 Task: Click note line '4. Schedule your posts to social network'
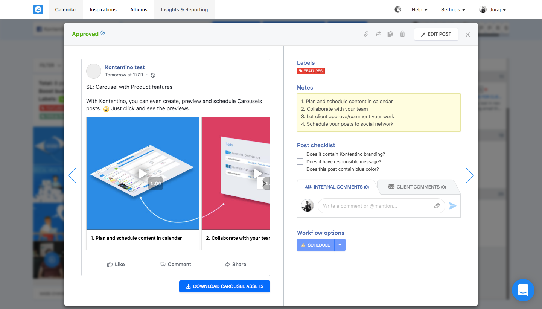[347, 124]
